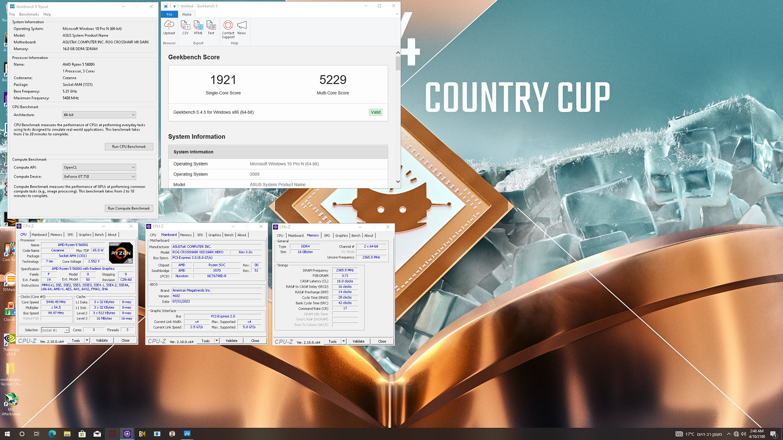Open File Explorer from the taskbar
Screen dimensions: 783x440
67,434
